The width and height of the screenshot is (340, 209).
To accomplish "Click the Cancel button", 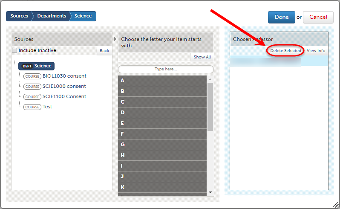I will pyautogui.click(x=318, y=17).
